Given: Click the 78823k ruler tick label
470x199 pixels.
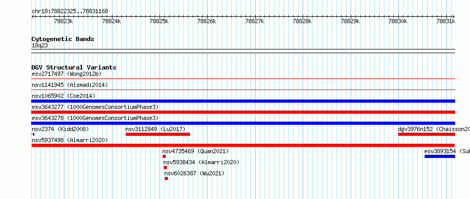Looking at the screenshot, I should (x=63, y=21).
